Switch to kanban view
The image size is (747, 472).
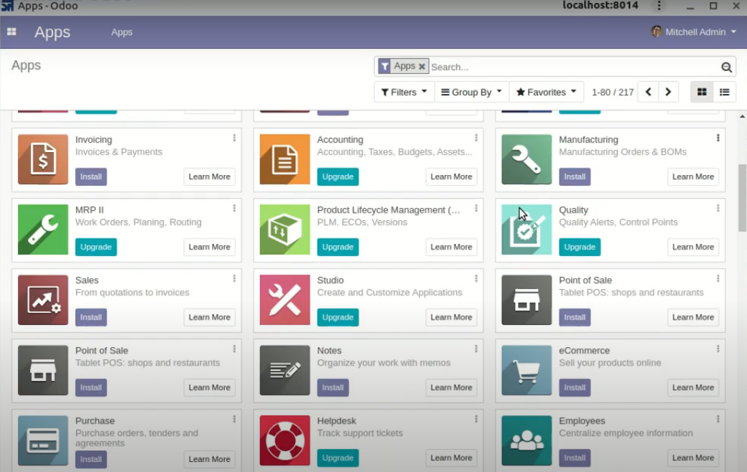[x=702, y=92]
